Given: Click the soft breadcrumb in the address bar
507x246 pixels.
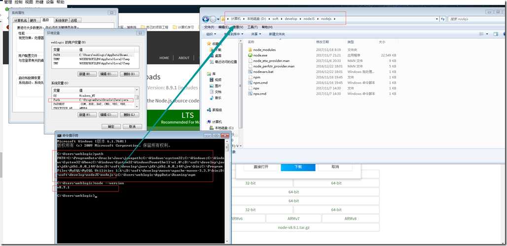Looking at the screenshot, I should 275,19.
